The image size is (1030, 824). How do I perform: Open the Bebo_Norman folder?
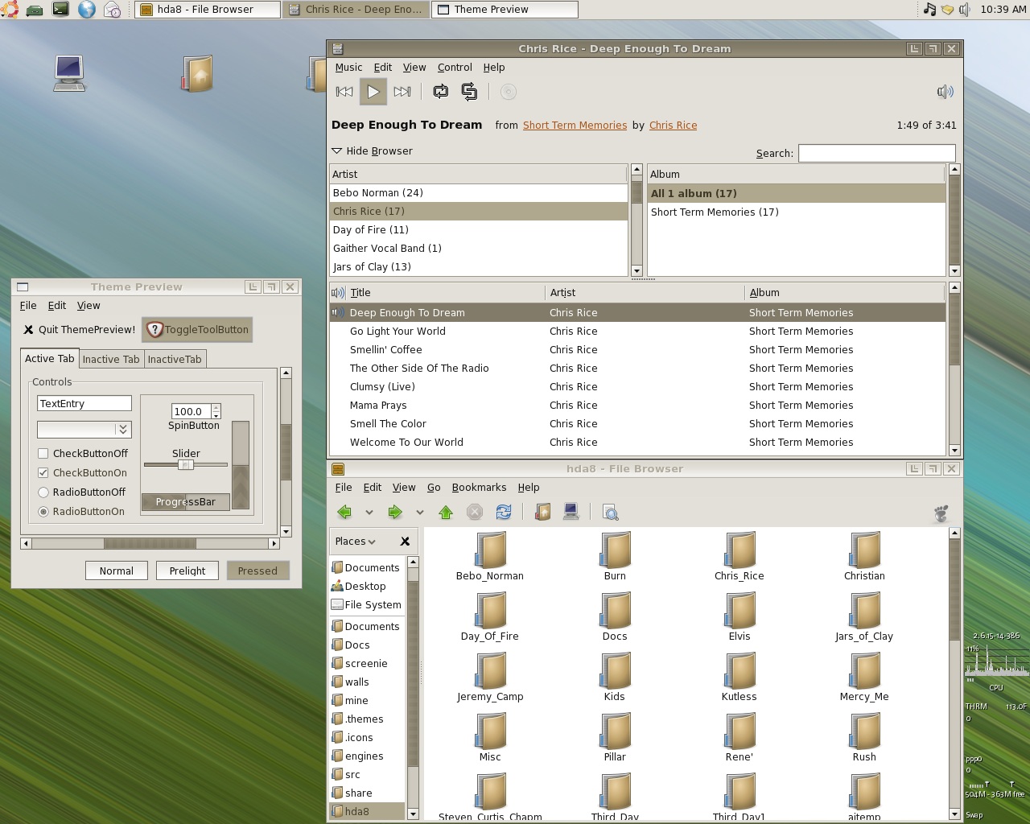coord(490,556)
